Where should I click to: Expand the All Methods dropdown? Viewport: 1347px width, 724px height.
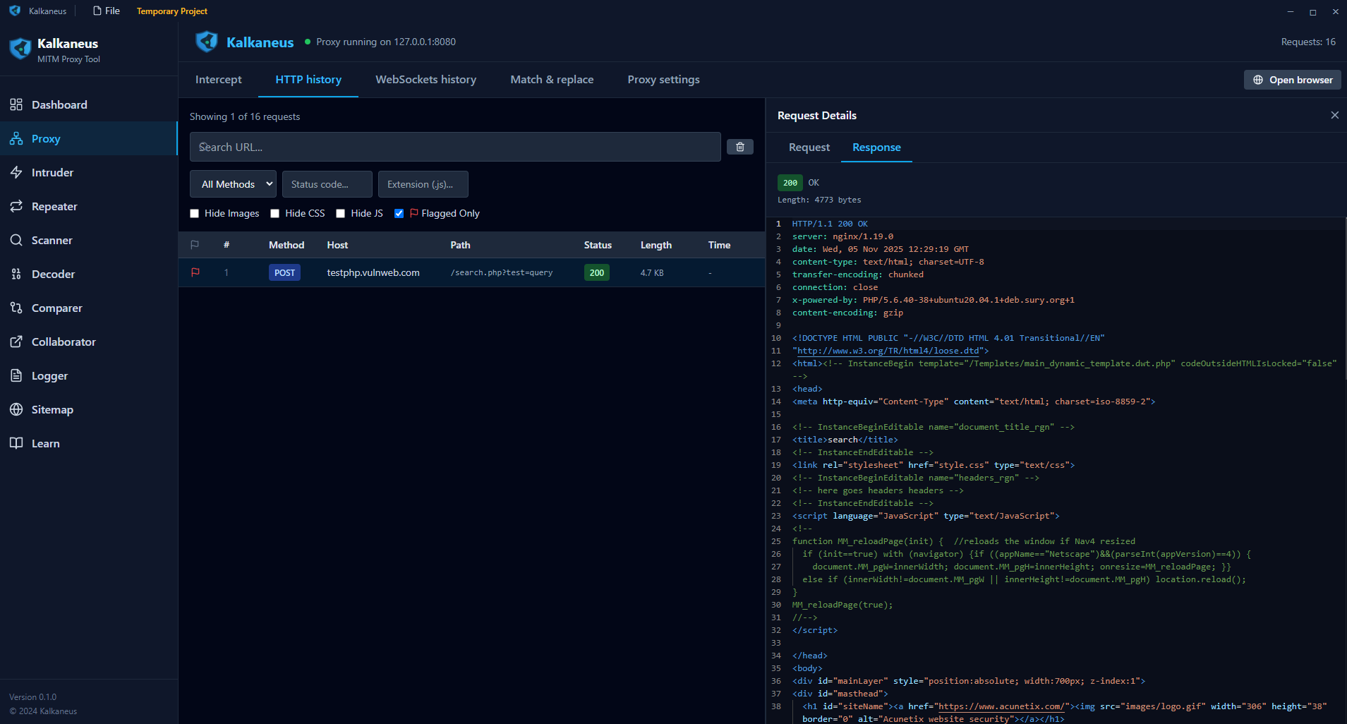(x=233, y=184)
